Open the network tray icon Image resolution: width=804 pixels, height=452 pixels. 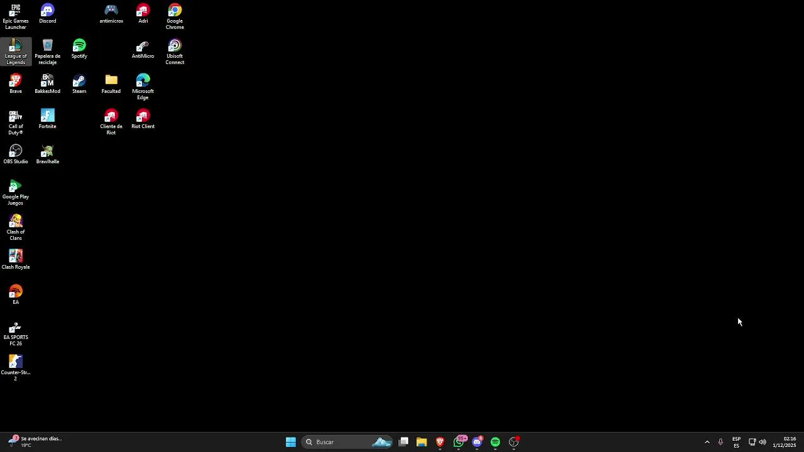752,442
